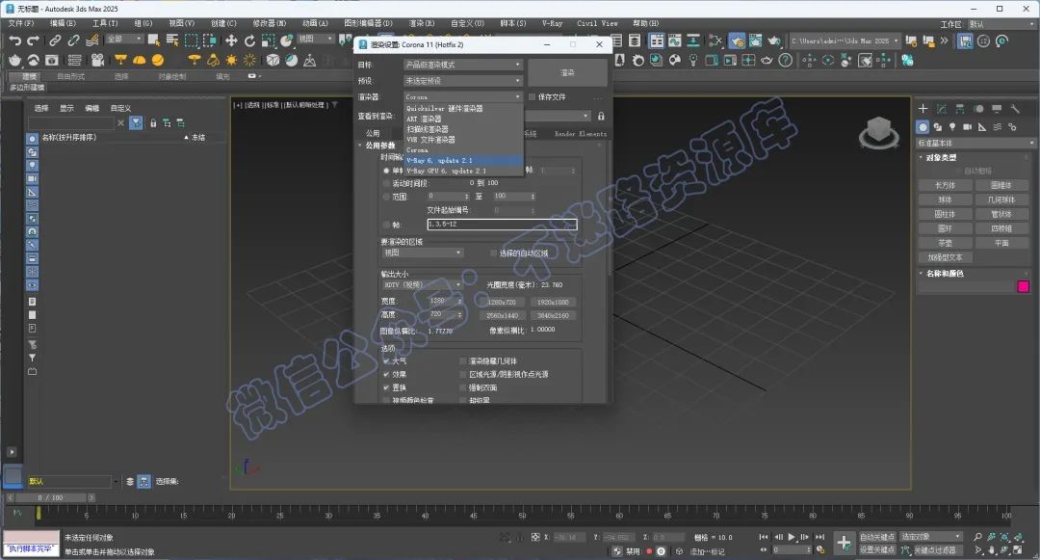Viewport: 1040px width, 560px height.
Task: Open the 文件(F) menu
Action: click(x=21, y=23)
